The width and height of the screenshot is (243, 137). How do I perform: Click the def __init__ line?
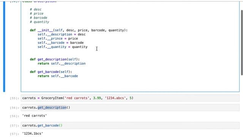[x=79, y=30]
